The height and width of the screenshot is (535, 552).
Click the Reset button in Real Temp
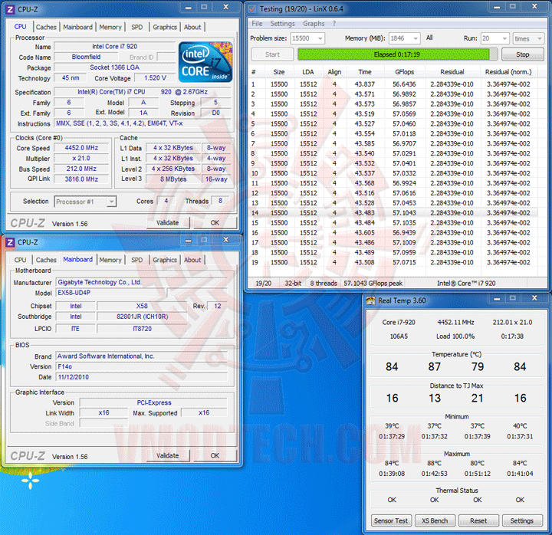(478, 521)
